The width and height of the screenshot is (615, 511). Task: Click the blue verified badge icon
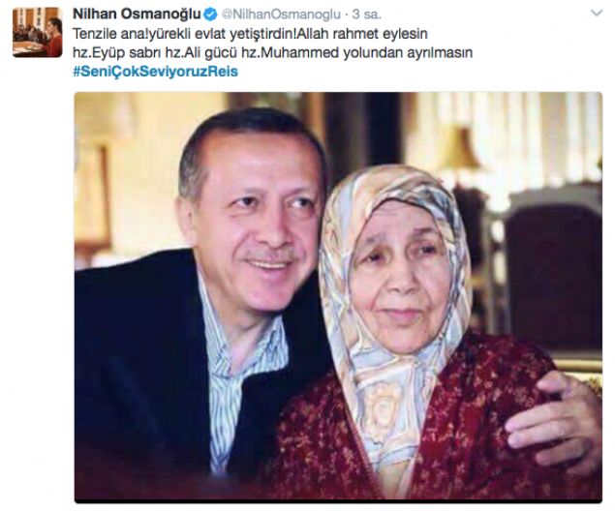pyautogui.click(x=210, y=15)
